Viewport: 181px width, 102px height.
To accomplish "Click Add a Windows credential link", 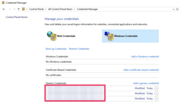I will click(145, 56).
